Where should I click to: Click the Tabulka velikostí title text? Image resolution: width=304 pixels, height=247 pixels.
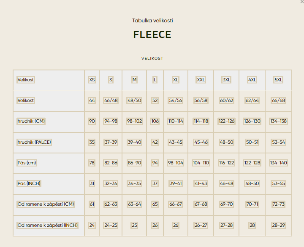click(152, 21)
